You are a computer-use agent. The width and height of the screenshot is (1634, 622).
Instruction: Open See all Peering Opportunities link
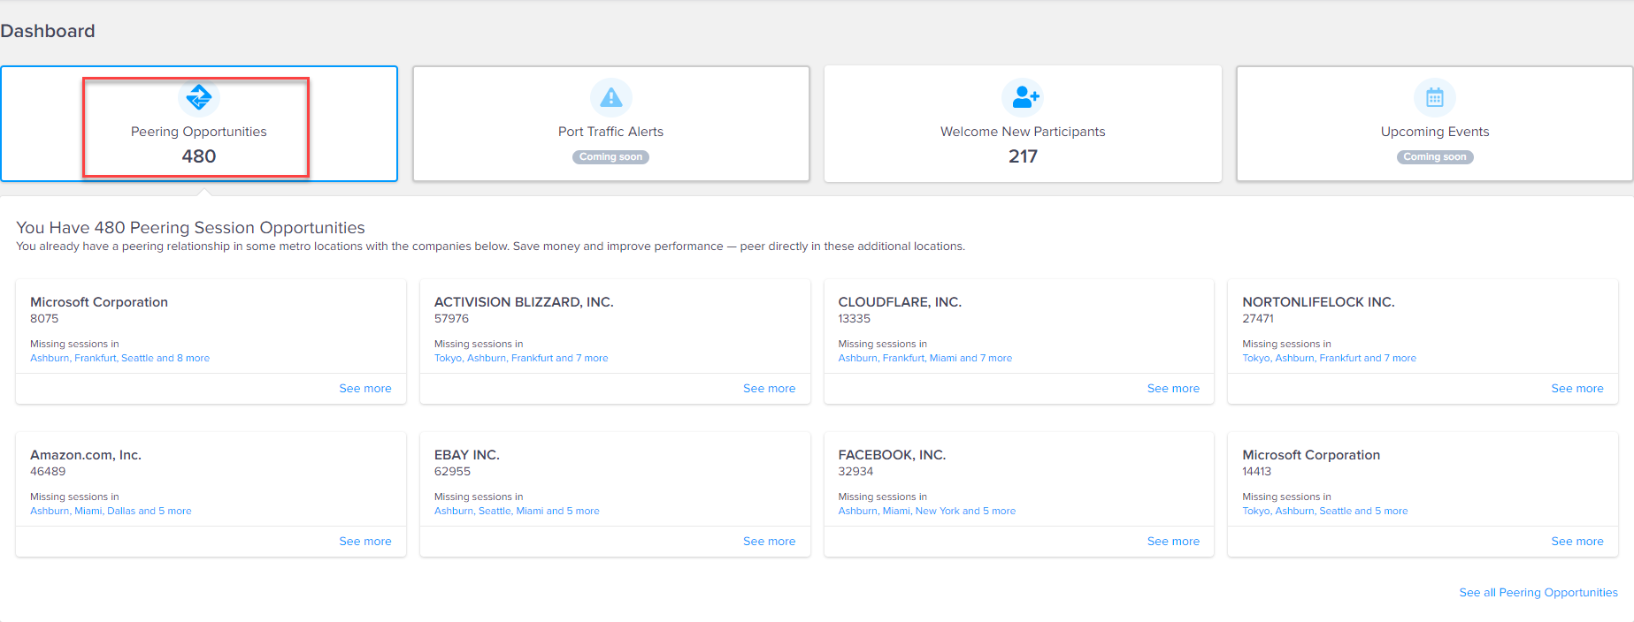coord(1538,593)
